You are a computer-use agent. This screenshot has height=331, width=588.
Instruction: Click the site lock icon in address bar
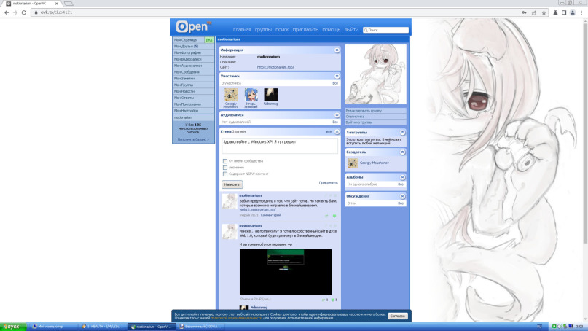pos(36,12)
